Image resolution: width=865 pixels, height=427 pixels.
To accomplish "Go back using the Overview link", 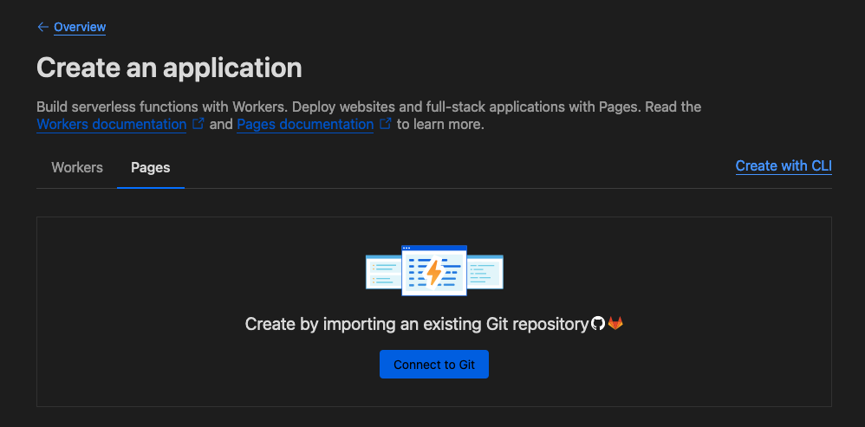I will tap(80, 27).
